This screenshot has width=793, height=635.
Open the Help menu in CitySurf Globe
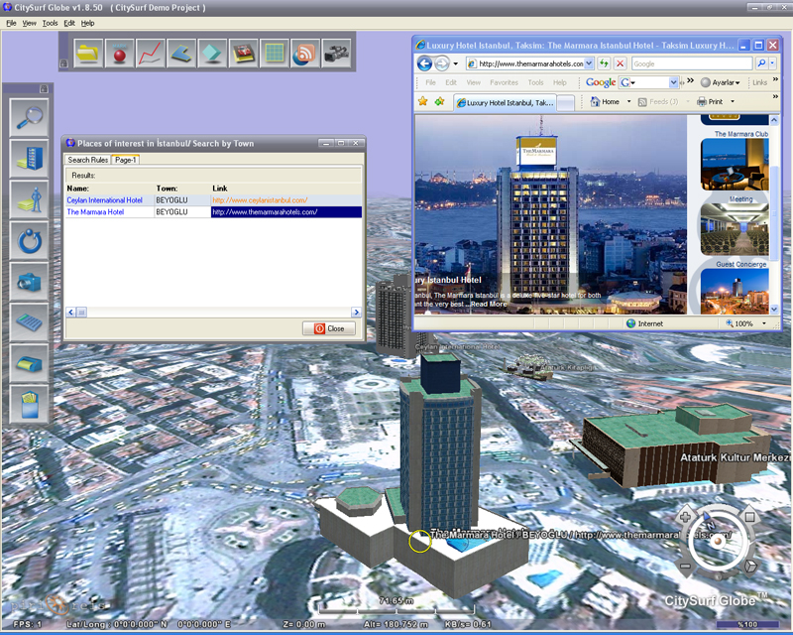coord(88,23)
